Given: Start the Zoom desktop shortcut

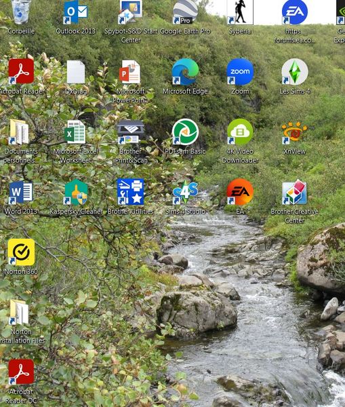Looking at the screenshot, I should click(240, 72).
